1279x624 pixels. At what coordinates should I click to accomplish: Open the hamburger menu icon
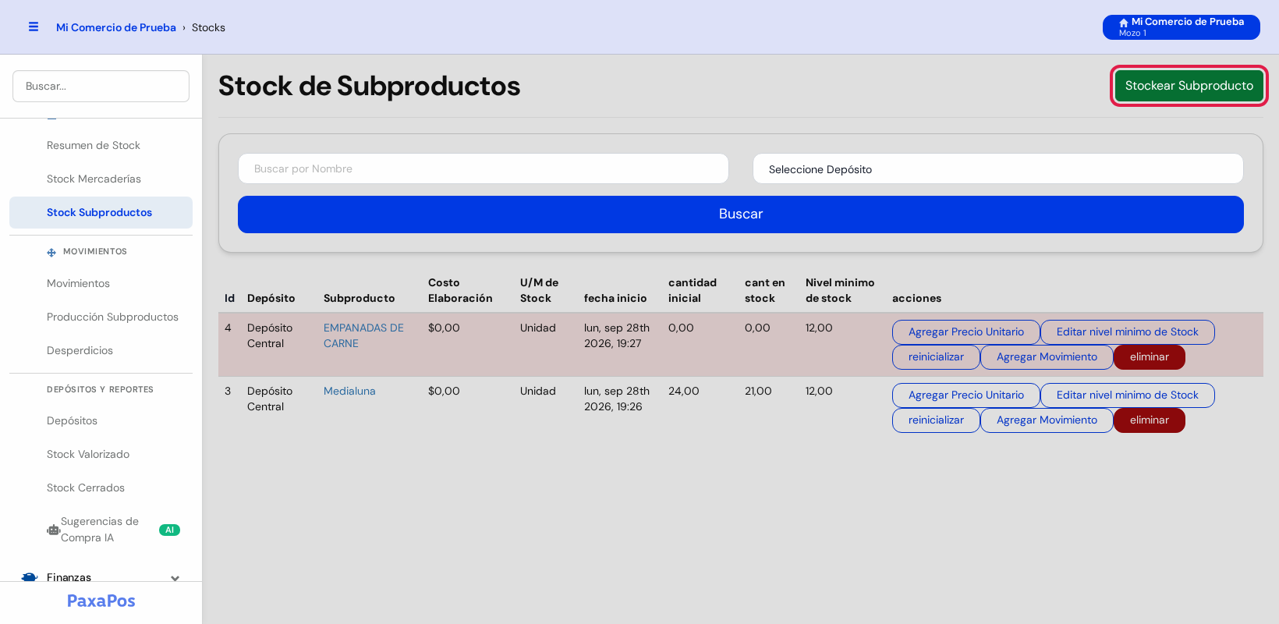pos(34,27)
